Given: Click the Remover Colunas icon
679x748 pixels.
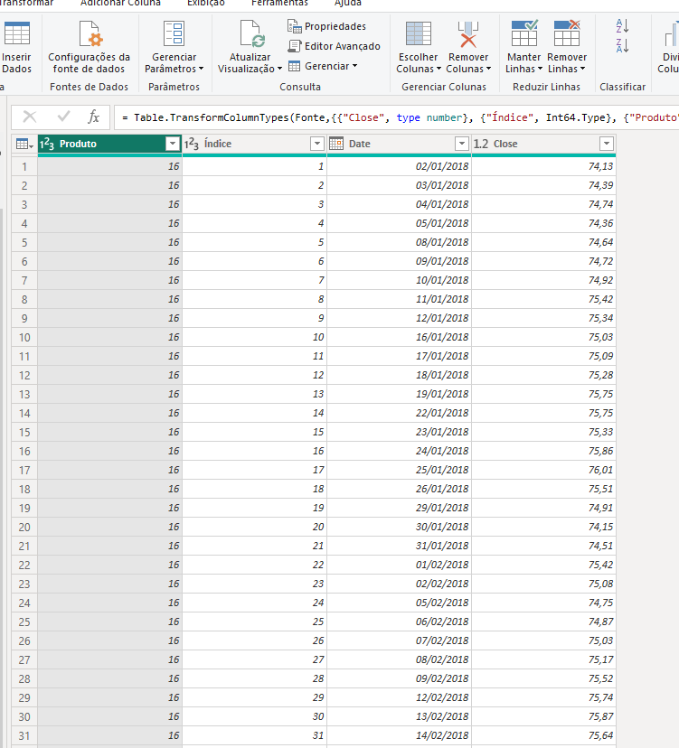Looking at the screenshot, I should [x=468, y=33].
